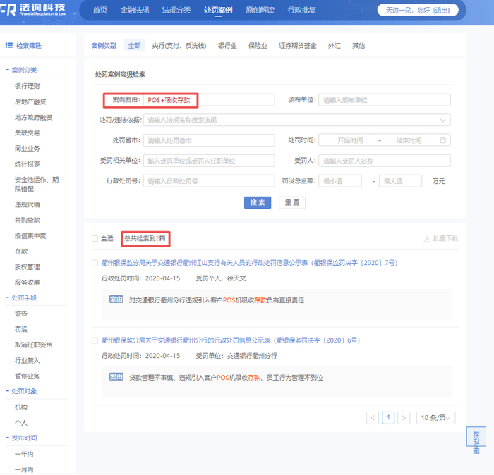
Task: Filter by 关联交易 category
Action: click(28, 132)
